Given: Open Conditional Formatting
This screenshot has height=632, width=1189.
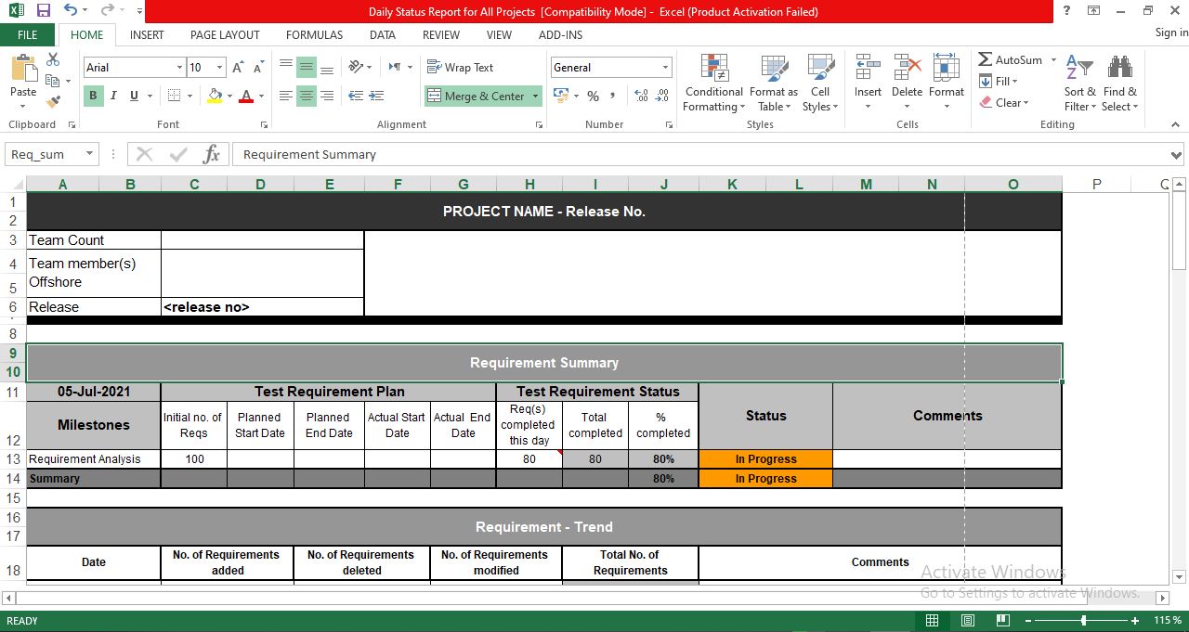Looking at the screenshot, I should (x=712, y=83).
